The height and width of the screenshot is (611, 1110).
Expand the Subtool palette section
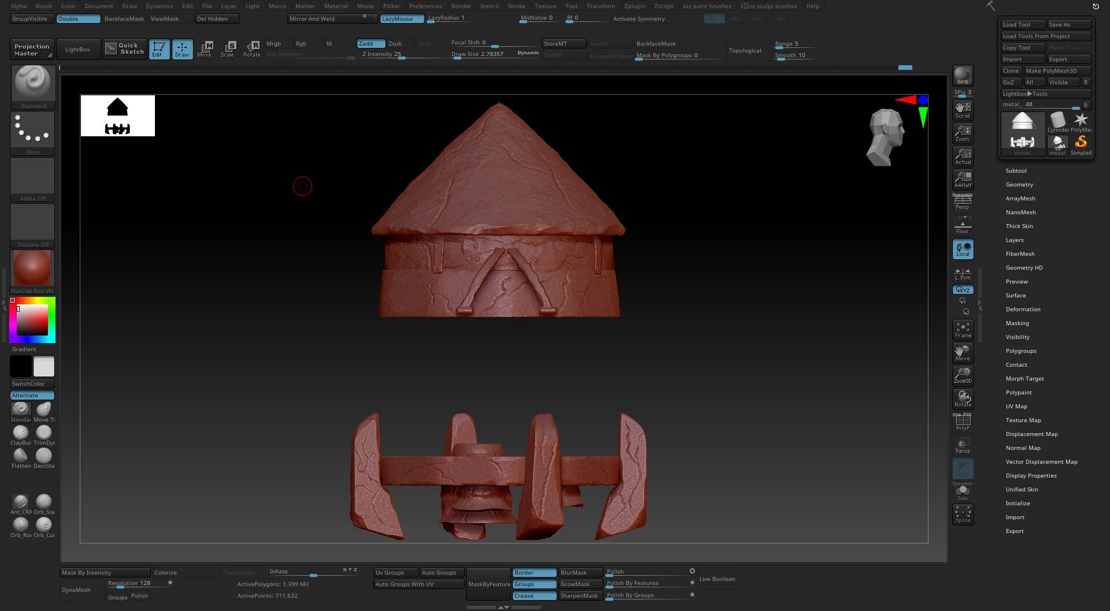pos(1016,171)
